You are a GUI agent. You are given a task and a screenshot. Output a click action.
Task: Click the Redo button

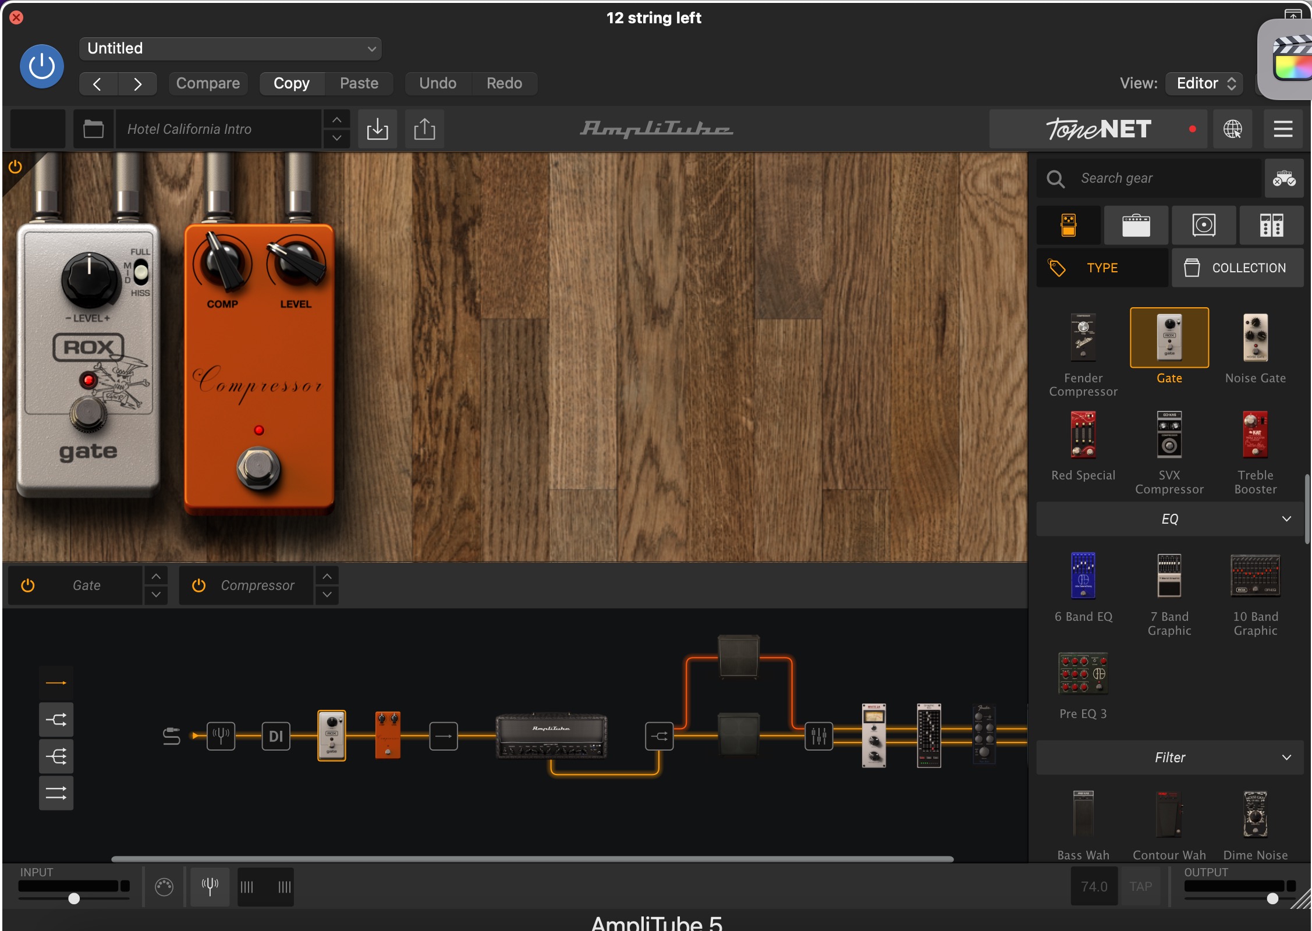504,83
